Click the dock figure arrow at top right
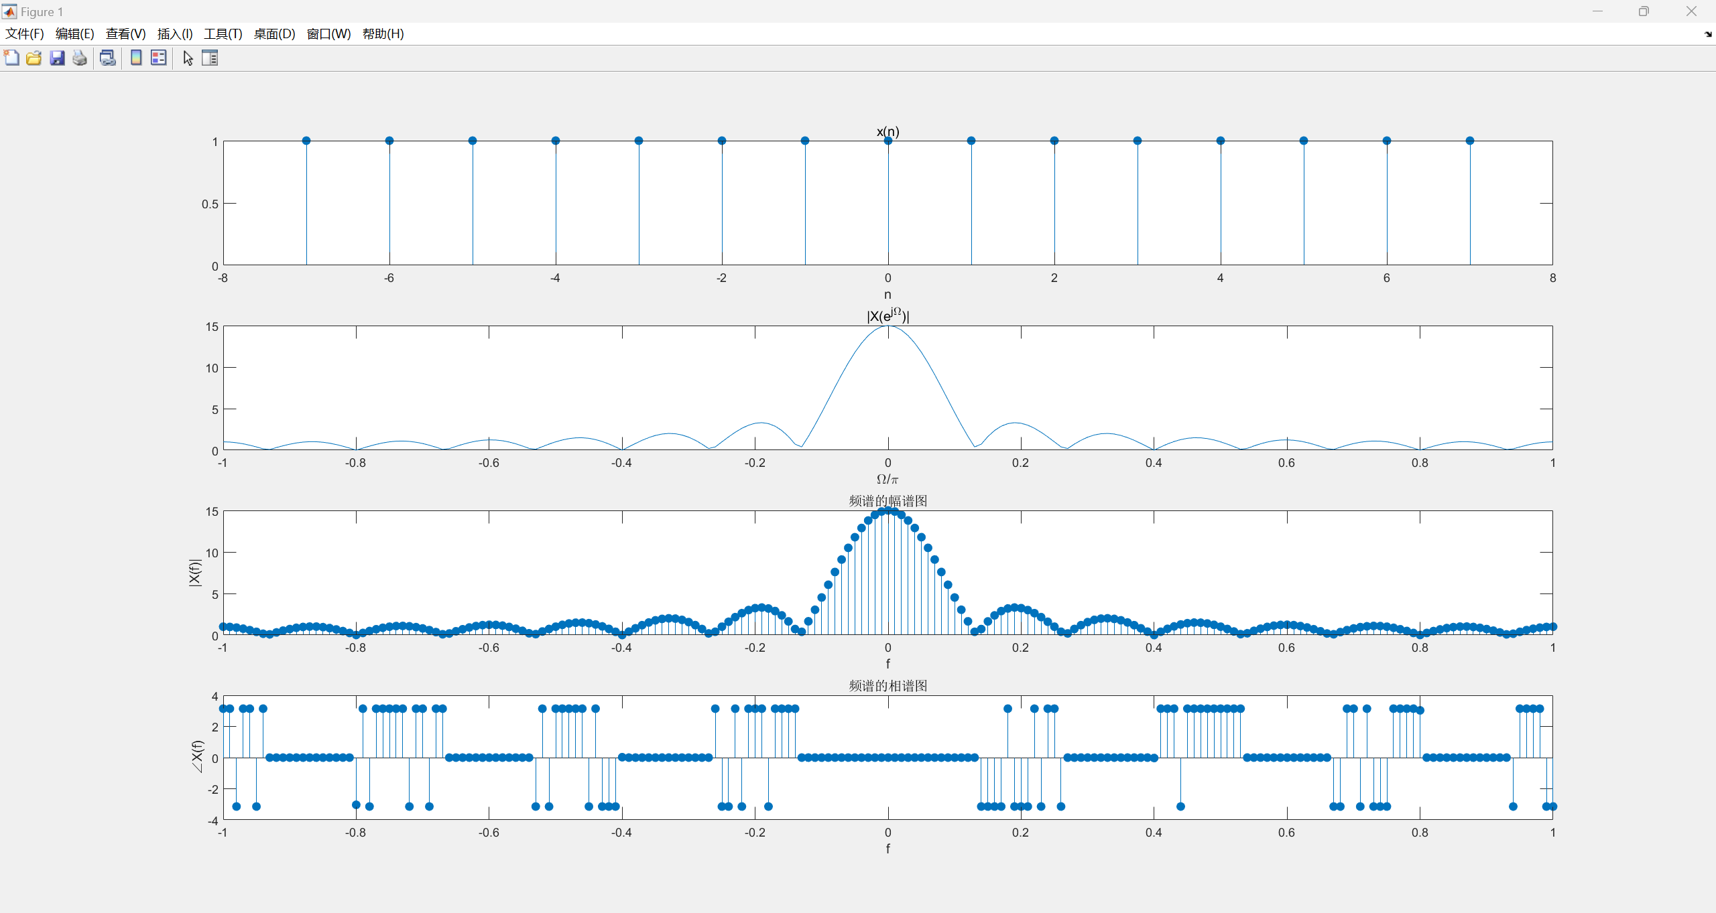The width and height of the screenshot is (1716, 913). coord(1707,34)
